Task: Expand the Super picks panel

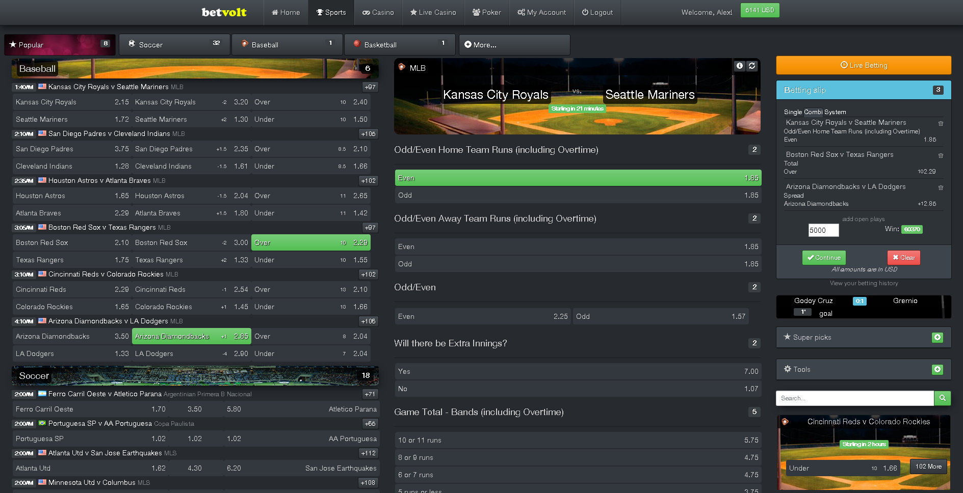Action: 937,337
